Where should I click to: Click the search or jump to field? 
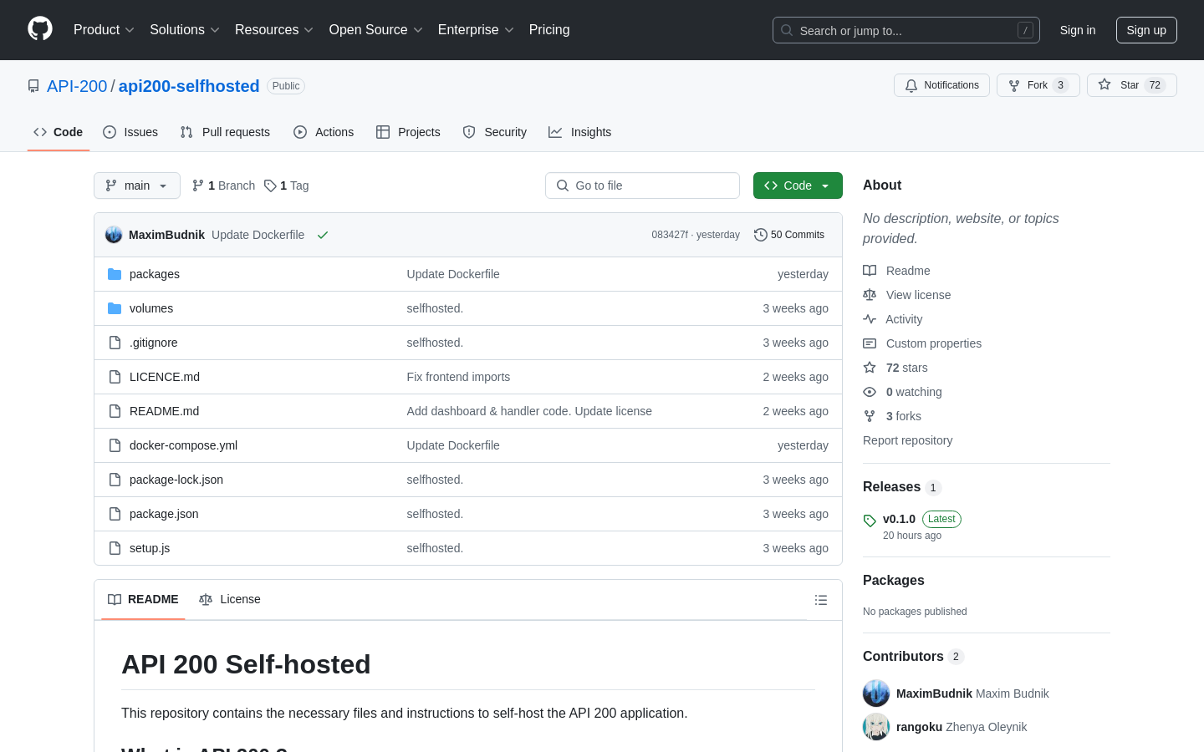pyautogui.click(x=906, y=30)
